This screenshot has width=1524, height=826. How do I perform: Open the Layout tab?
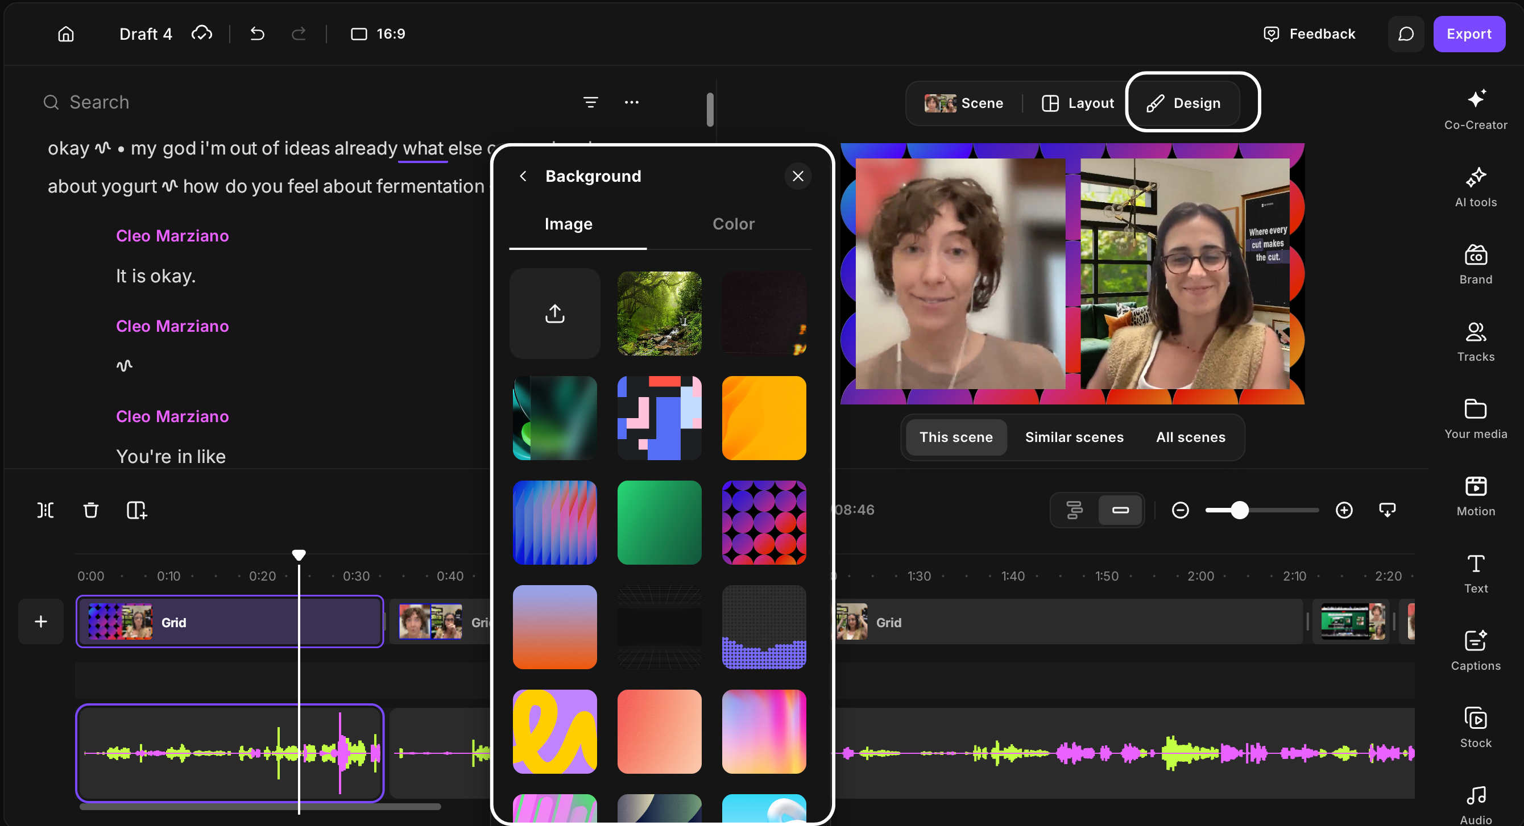(x=1078, y=103)
